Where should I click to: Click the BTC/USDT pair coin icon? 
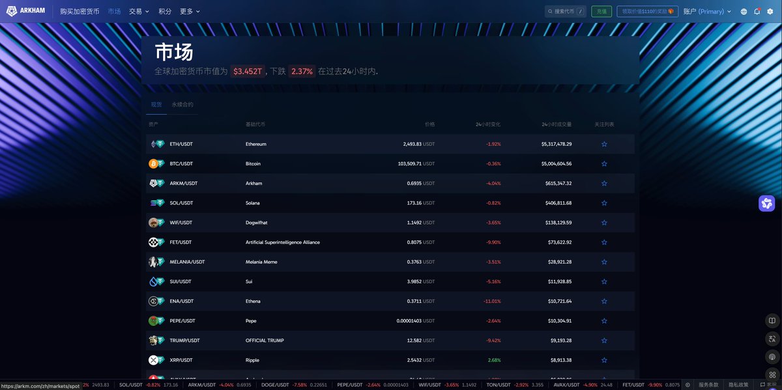point(156,163)
